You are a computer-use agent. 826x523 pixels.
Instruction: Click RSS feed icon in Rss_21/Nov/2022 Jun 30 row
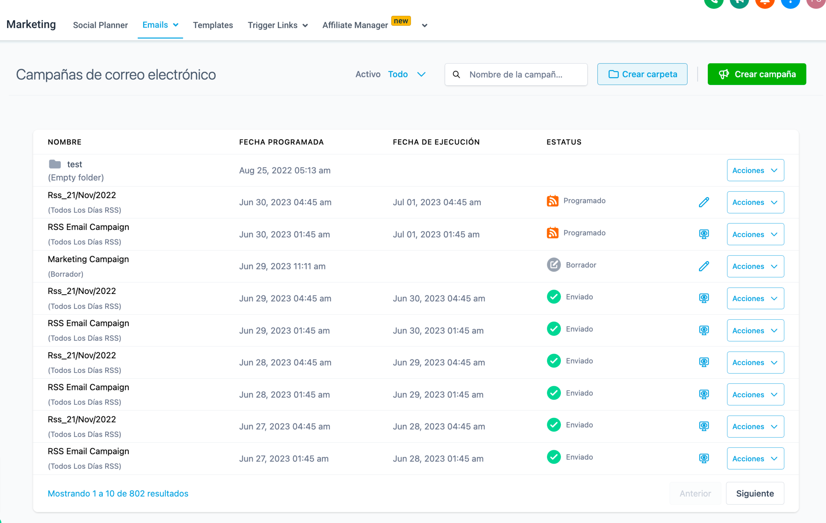[x=552, y=201]
